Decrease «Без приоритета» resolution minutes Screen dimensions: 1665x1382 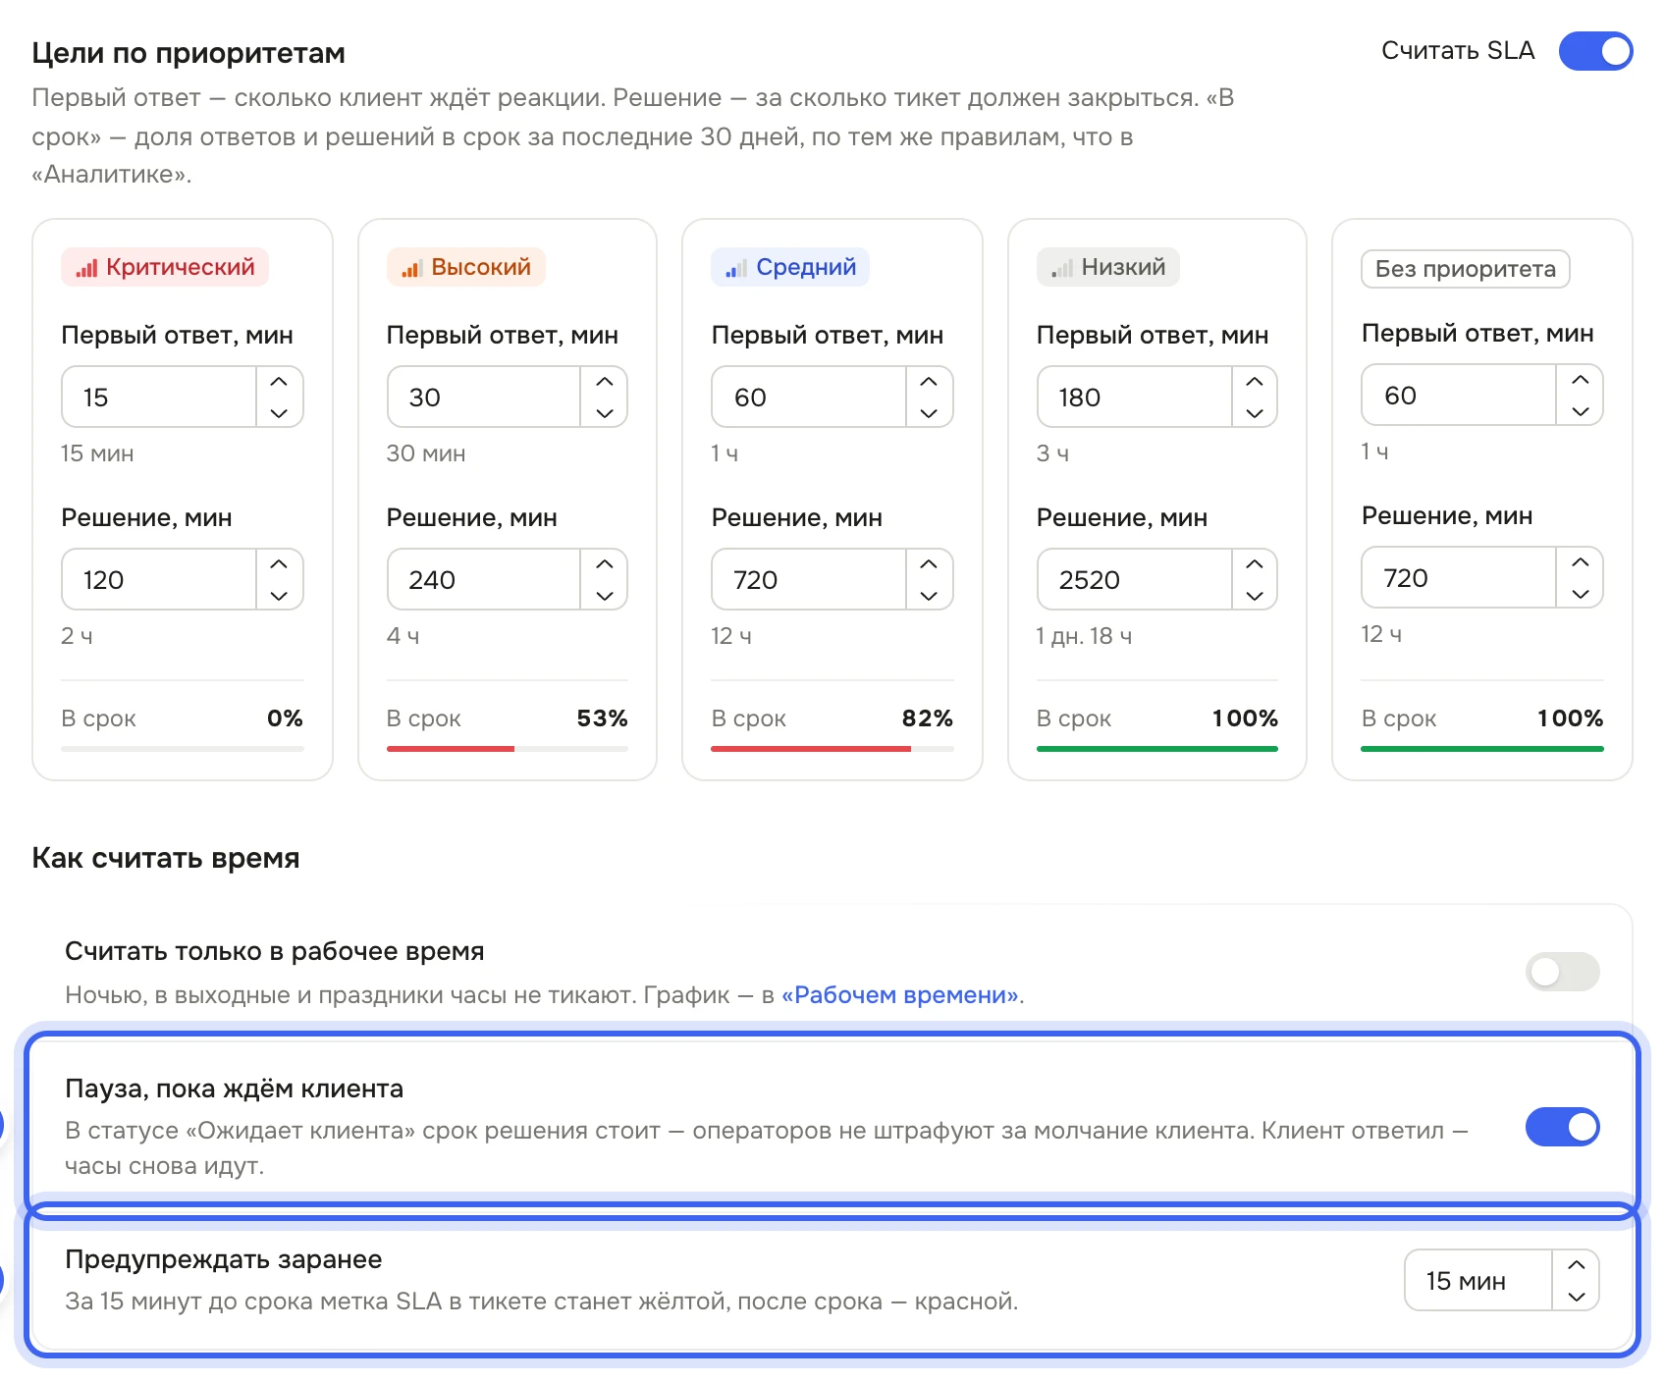pos(1581,594)
